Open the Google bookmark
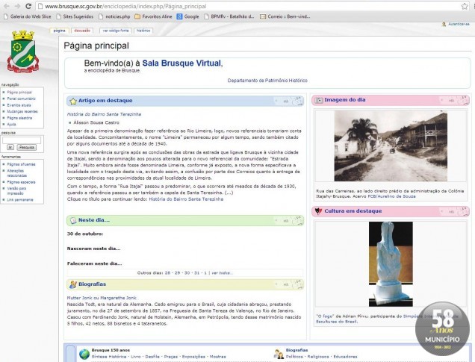Viewport: 475px width, 362px height. click(x=187, y=16)
